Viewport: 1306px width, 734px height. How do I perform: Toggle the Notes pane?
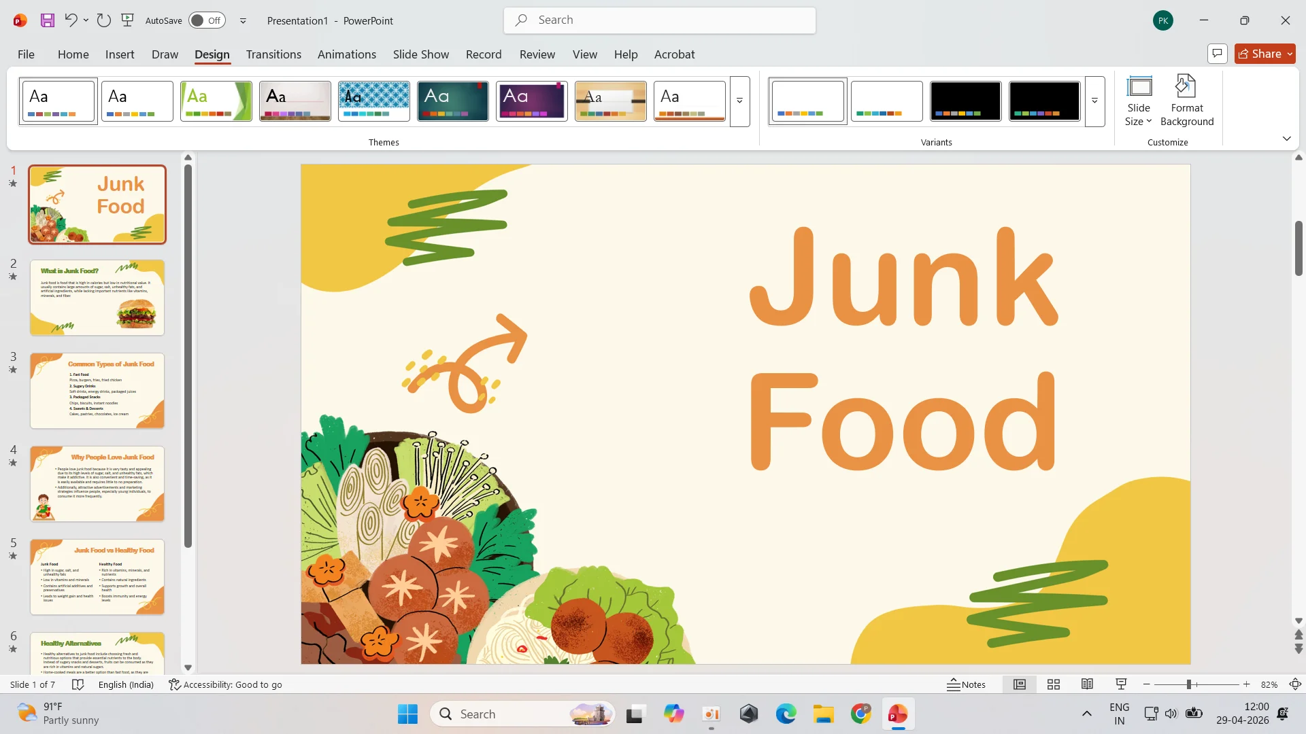pyautogui.click(x=966, y=684)
